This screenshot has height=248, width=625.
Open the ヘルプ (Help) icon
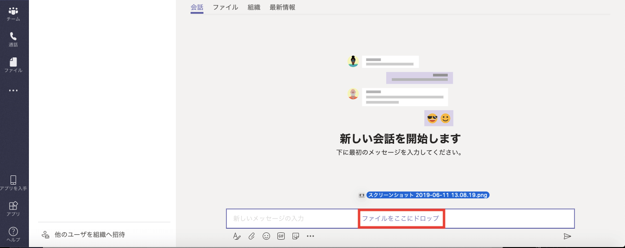coord(13,234)
